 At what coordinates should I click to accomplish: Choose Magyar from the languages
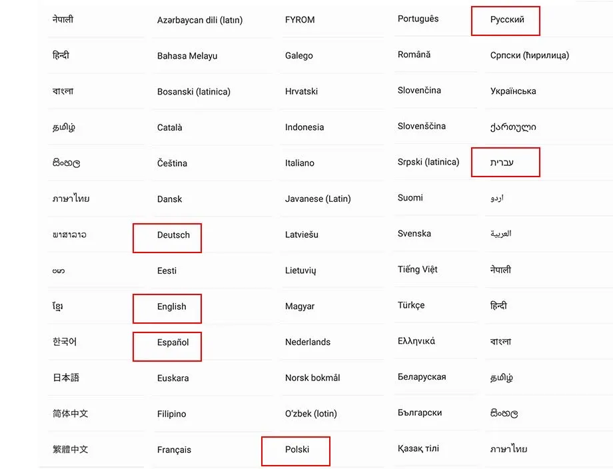tap(300, 306)
